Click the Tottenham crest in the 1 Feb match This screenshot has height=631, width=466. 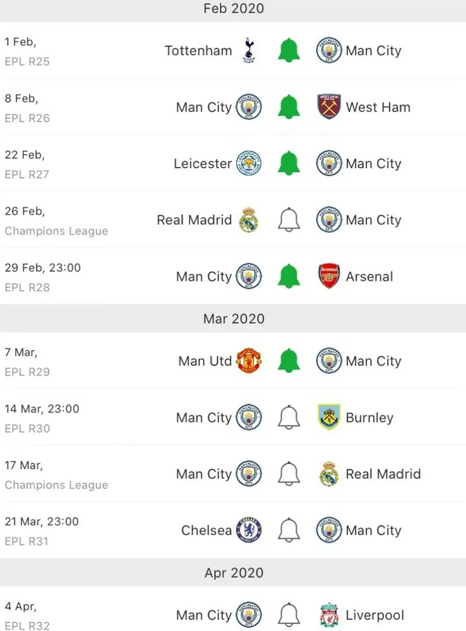pyautogui.click(x=249, y=50)
